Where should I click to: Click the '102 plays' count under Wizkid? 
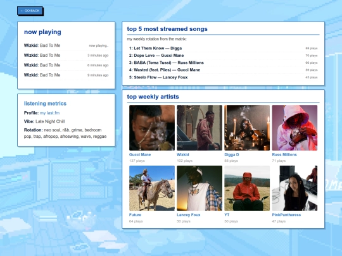point(184,161)
